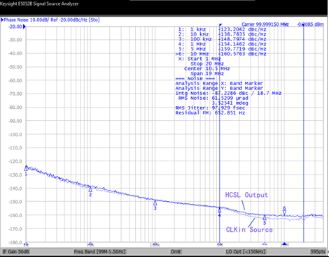Image resolution: width=329 pixels, height=257 pixels.
Task: Select marker 3 at 100 kHz
Action: tap(155, 203)
